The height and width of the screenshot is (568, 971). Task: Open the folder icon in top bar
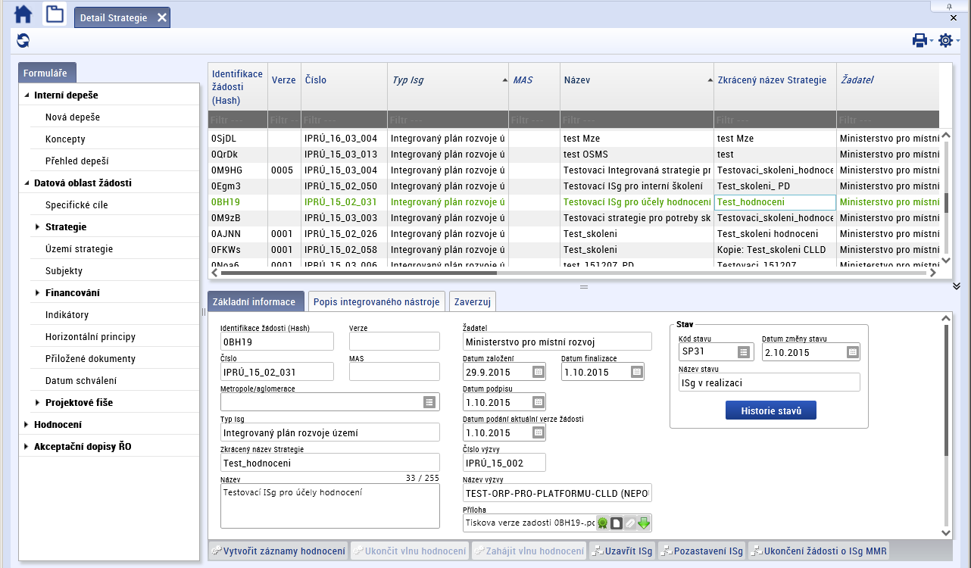pos(55,14)
